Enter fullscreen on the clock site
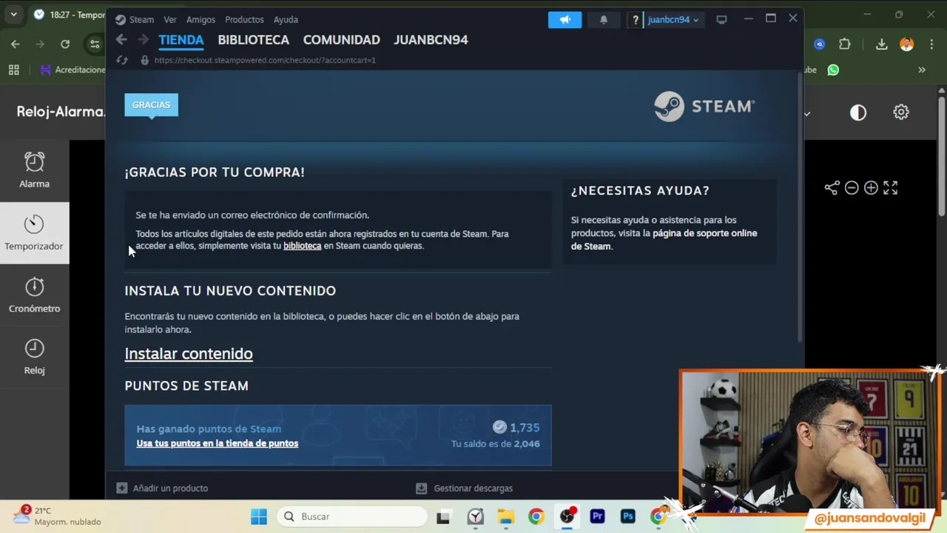This screenshot has height=533, width=947. (890, 188)
